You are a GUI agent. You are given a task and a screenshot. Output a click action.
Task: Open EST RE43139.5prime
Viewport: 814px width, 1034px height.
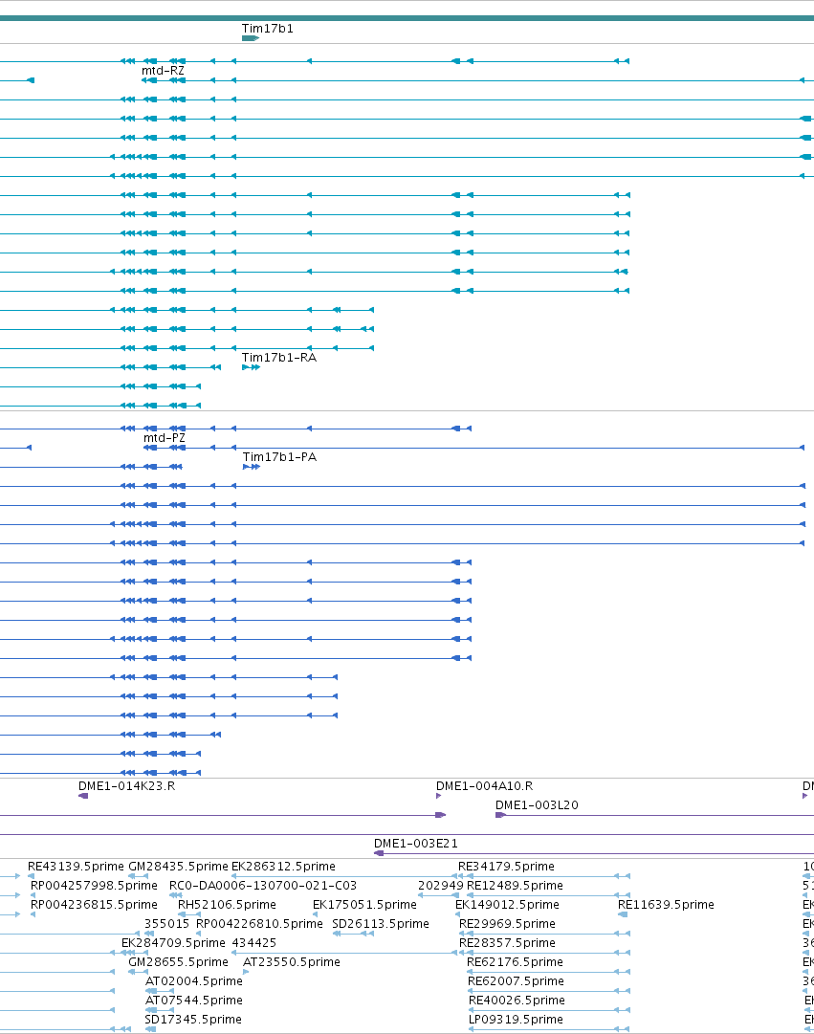click(76, 867)
